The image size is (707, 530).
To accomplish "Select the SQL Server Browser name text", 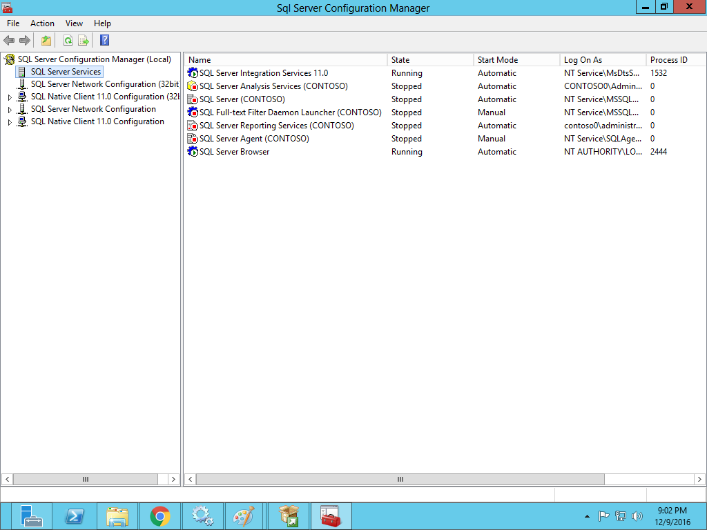I will click(x=235, y=151).
